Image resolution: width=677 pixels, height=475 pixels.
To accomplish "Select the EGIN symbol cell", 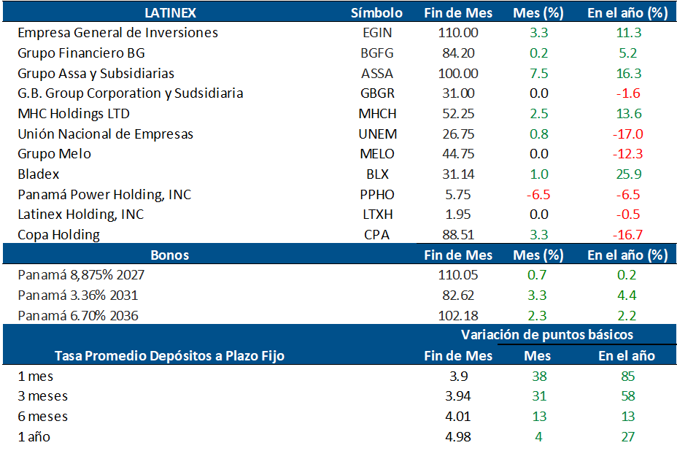I will click(x=377, y=33).
